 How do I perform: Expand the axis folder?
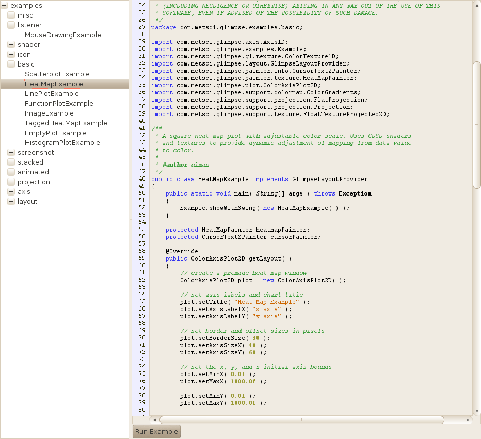click(11, 191)
